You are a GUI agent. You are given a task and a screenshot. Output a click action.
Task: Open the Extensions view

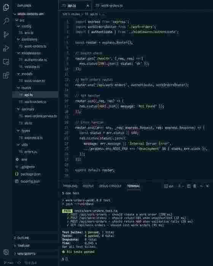(x=6, y=75)
